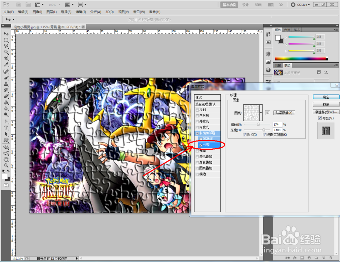Select the Healing Brush tool
The image size is (340, 262).
coord(6,72)
